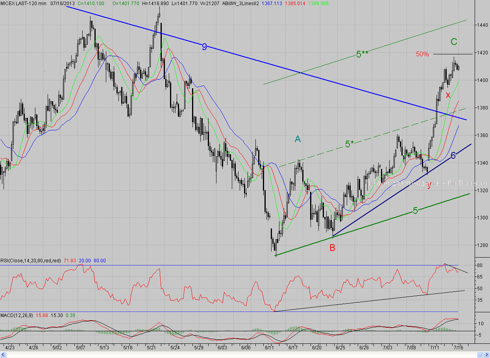
Task: Click the MACD(12,26,9) indicator label
Action: (x=17, y=315)
